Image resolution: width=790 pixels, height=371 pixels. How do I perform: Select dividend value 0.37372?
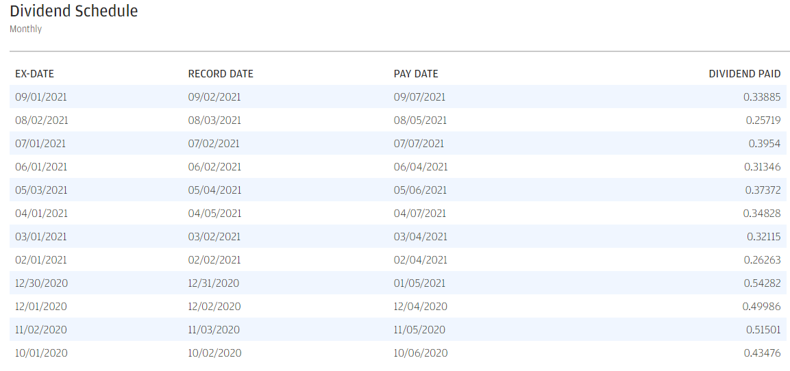coord(763,190)
